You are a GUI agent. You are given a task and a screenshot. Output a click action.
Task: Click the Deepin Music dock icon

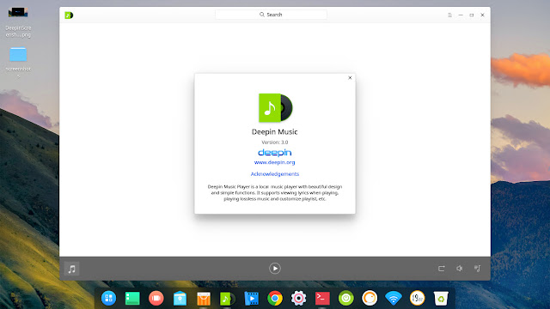(227, 299)
